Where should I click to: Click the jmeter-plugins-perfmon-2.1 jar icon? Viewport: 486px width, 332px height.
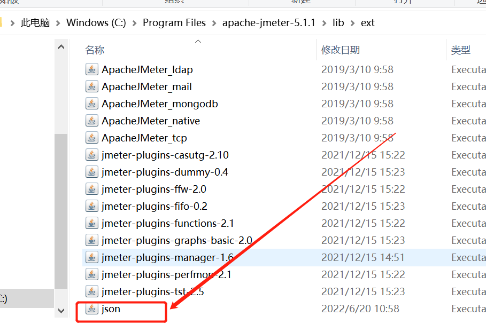click(x=92, y=274)
